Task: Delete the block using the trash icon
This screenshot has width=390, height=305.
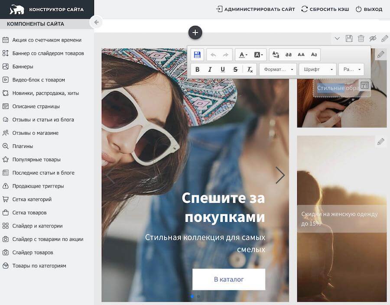Action: coord(361,38)
